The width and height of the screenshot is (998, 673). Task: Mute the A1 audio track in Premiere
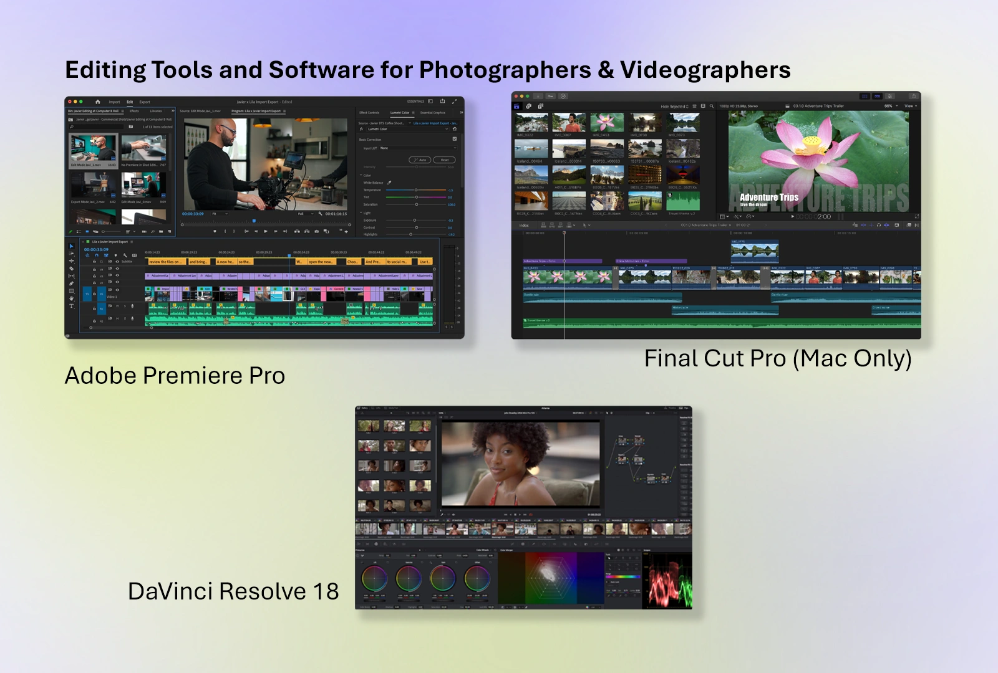pyautogui.click(x=117, y=306)
